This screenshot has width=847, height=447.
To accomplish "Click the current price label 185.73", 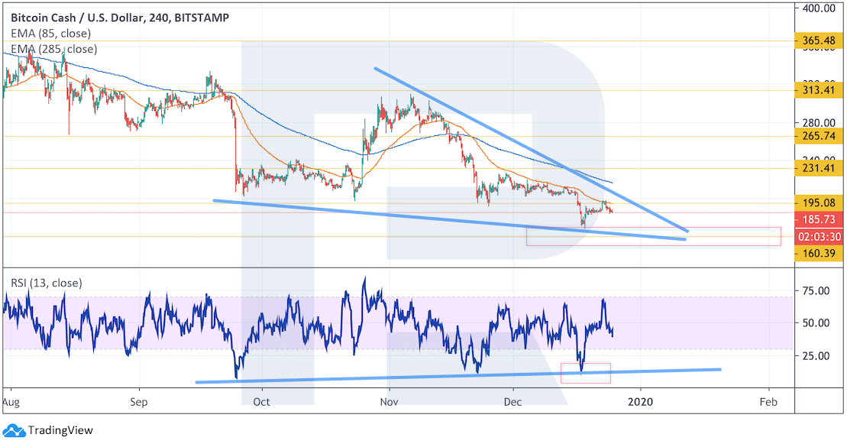I will pos(818,221).
